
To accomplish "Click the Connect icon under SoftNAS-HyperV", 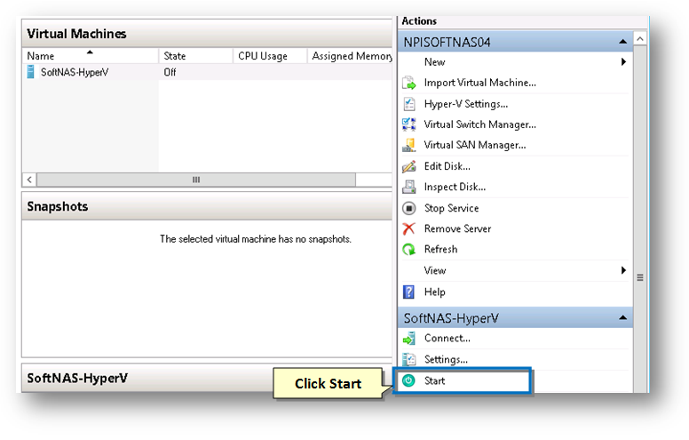I will (409, 339).
